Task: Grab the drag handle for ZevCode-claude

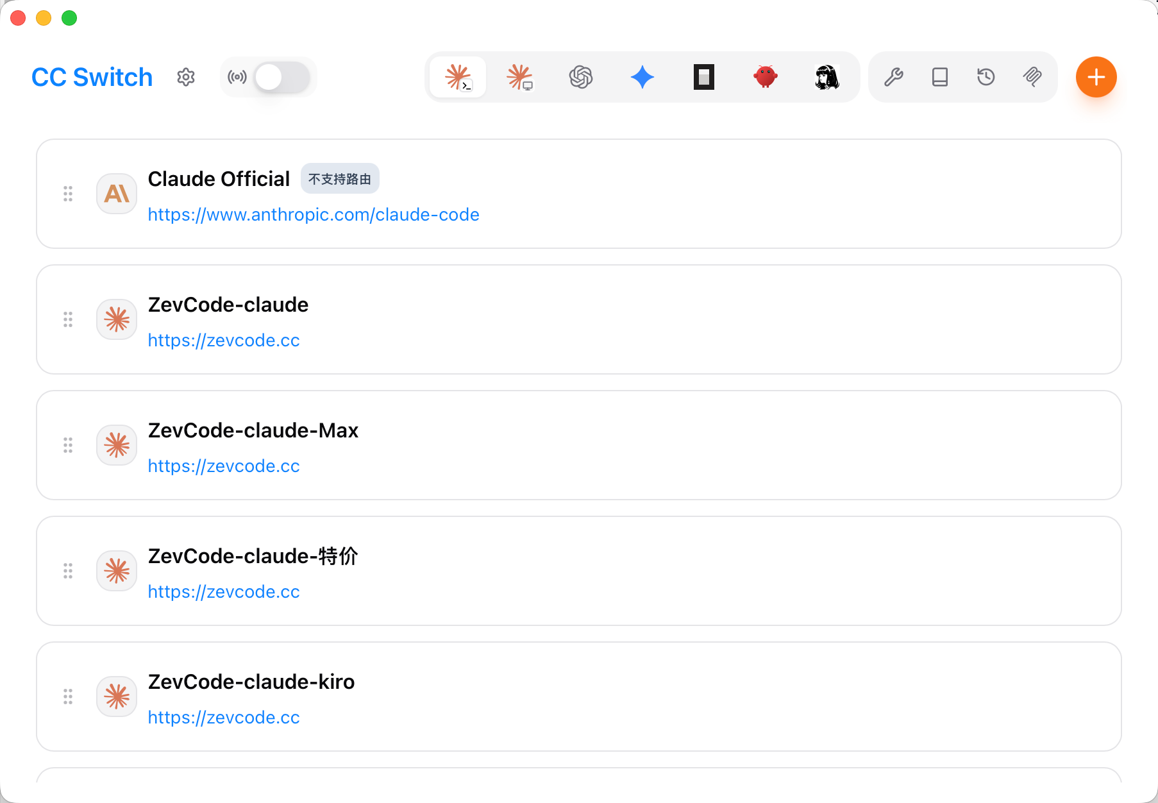Action: 68,319
